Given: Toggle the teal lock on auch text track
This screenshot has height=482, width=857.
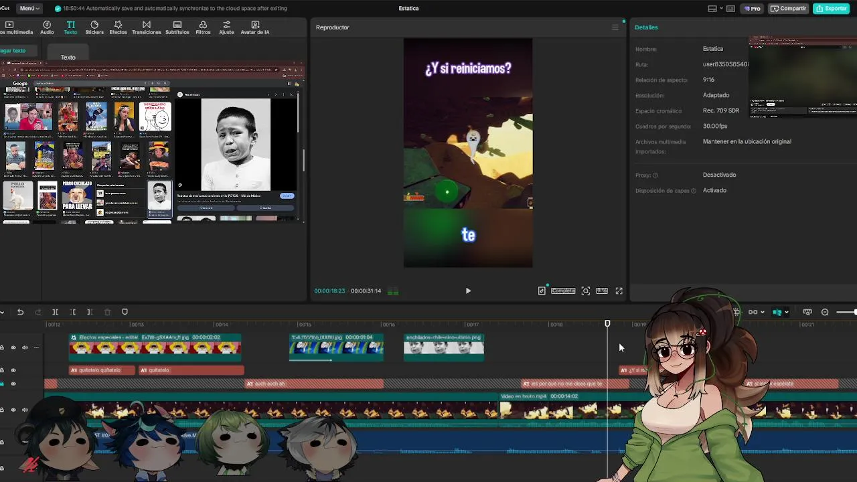Looking at the screenshot, I should click(x=2, y=384).
